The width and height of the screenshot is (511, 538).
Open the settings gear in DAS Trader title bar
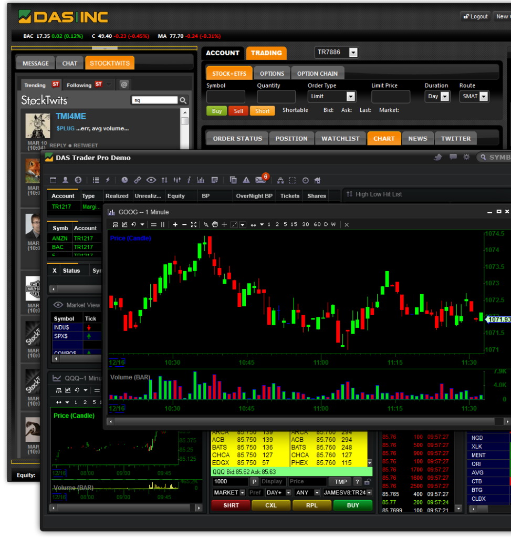pyautogui.click(x=466, y=157)
